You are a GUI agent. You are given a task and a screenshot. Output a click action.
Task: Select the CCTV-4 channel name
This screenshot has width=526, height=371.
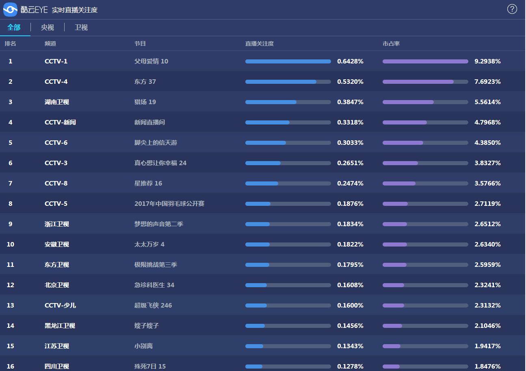point(56,82)
